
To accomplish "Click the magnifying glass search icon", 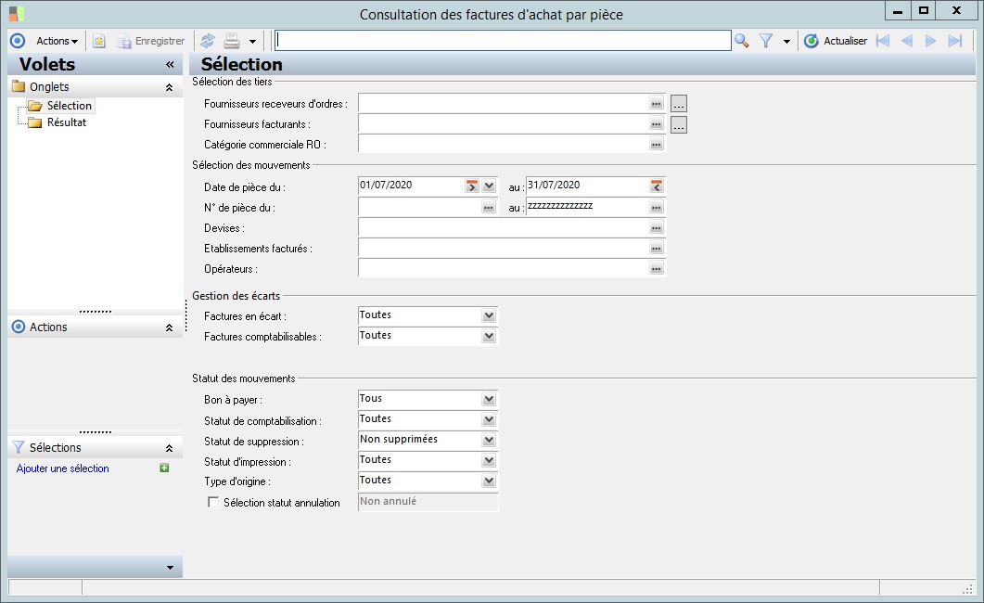I will (741, 41).
